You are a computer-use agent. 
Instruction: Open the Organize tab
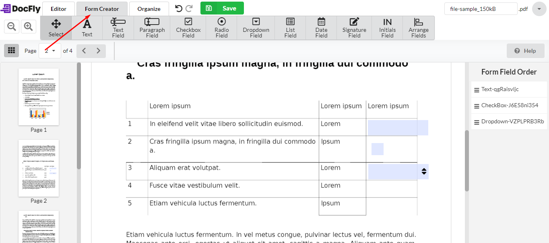(149, 8)
